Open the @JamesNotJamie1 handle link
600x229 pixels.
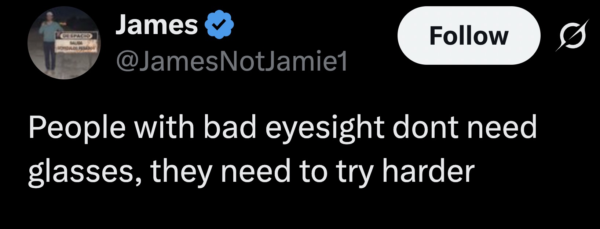pyautogui.click(x=232, y=61)
